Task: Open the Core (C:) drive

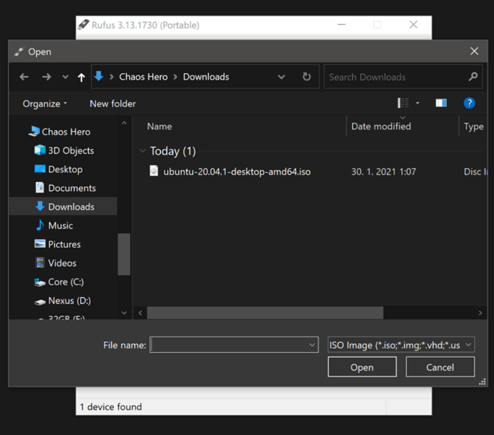Action: tap(66, 282)
